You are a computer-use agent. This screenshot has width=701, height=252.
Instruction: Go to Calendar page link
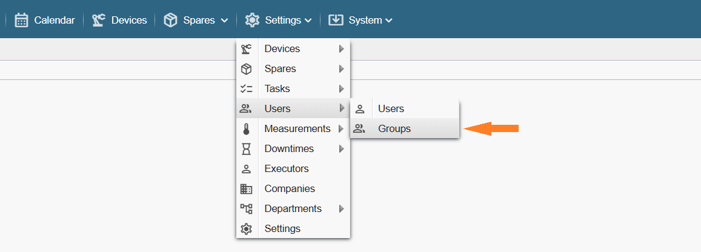[54, 20]
